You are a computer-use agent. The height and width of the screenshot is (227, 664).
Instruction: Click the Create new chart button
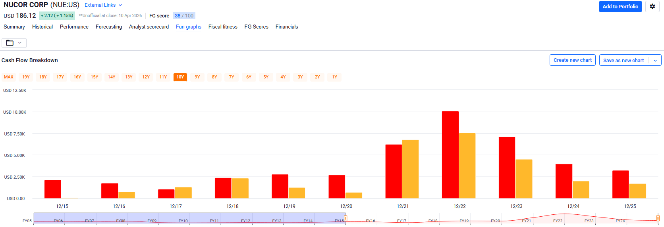tap(572, 60)
